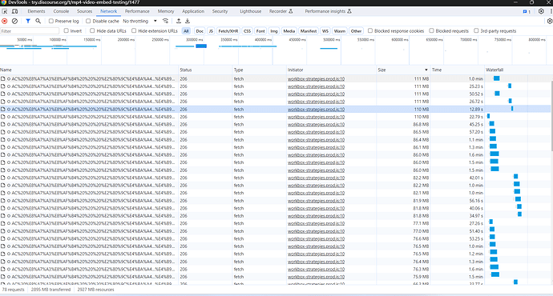The height and width of the screenshot is (296, 553).
Task: Enable Preserve log checkbox
Action: pos(51,21)
